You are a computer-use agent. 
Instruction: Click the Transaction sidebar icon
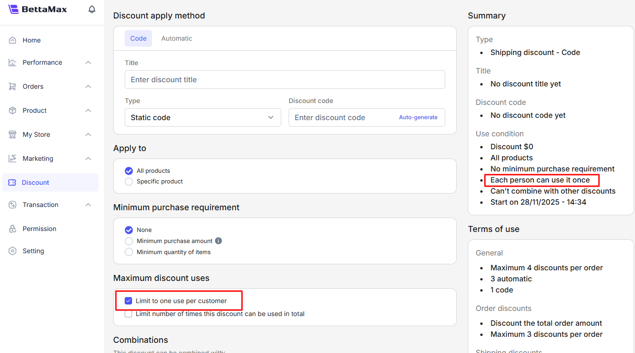tap(12, 205)
